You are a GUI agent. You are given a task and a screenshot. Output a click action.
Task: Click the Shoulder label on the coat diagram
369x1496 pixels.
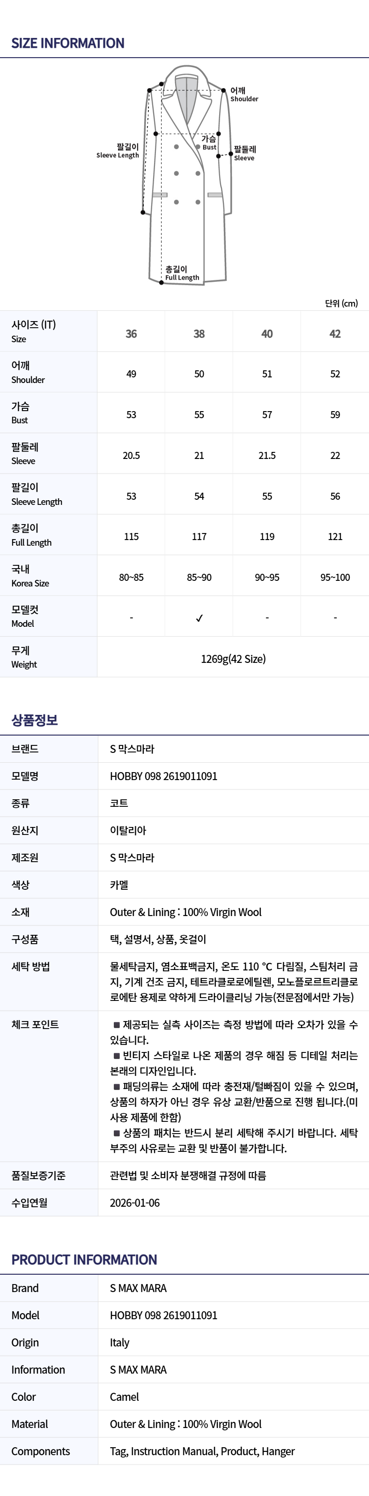pos(244,95)
